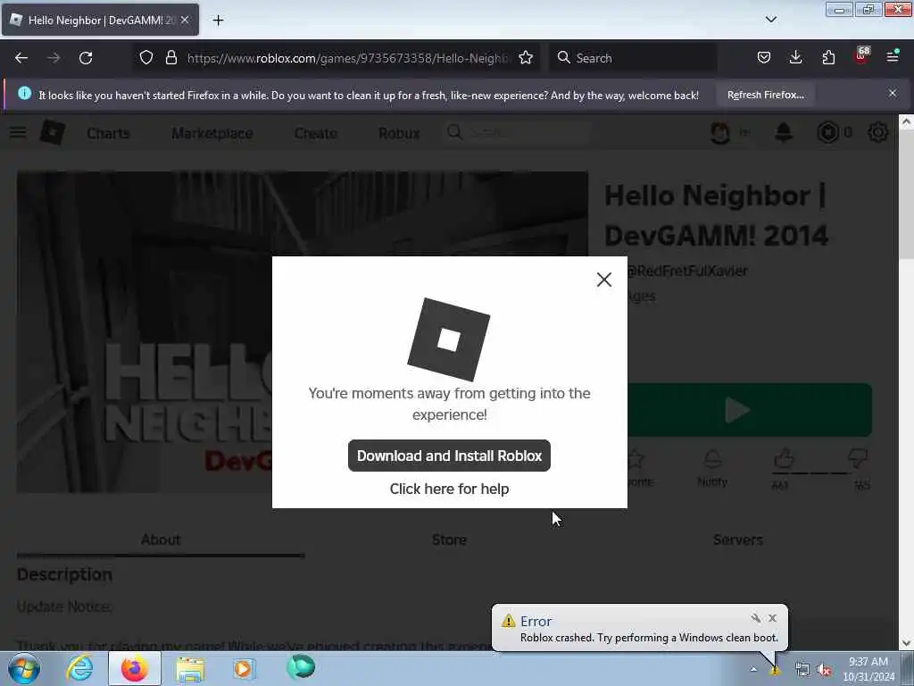Click the Roblox logo home icon
The width and height of the screenshot is (914, 686).
53,132
